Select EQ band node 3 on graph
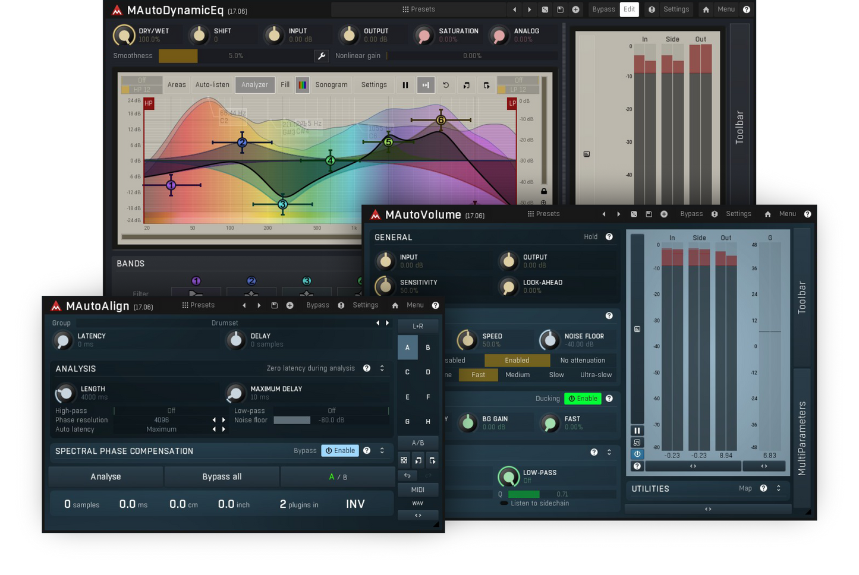Image resolution: width=859 pixels, height=575 pixels. pos(282,204)
